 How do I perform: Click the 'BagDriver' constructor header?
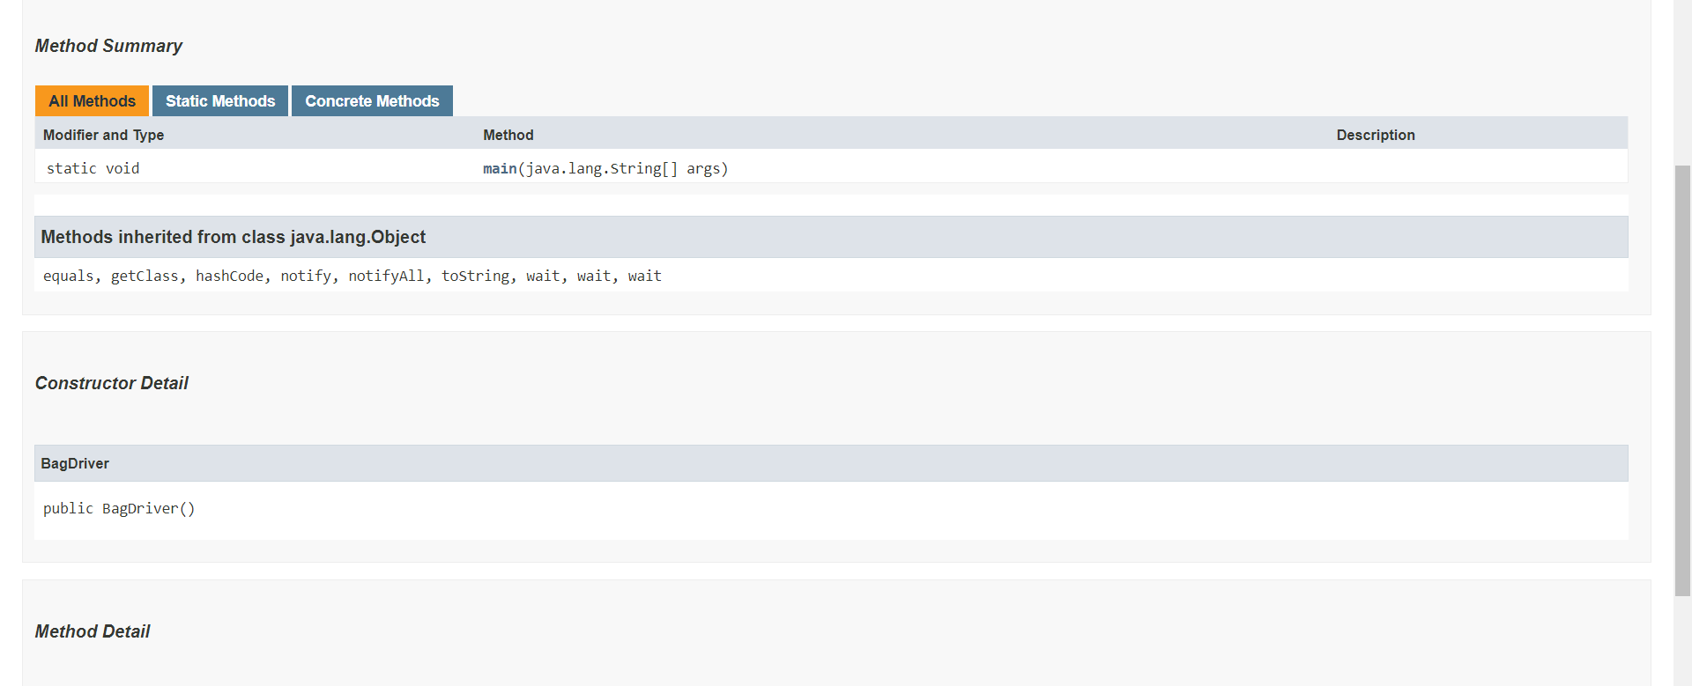point(831,463)
